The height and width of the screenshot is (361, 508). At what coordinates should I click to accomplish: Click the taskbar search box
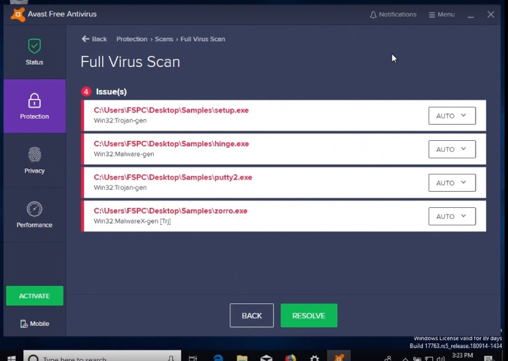[102, 356]
